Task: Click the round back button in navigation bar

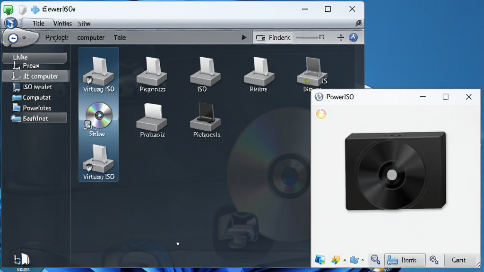Action: [x=13, y=38]
